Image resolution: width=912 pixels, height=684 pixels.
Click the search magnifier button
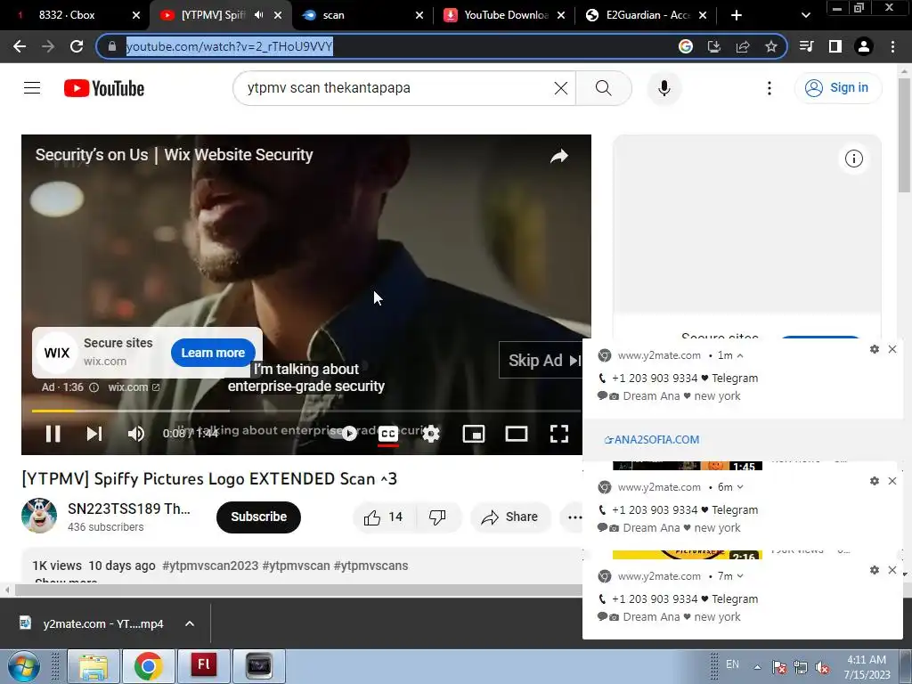pyautogui.click(x=604, y=88)
